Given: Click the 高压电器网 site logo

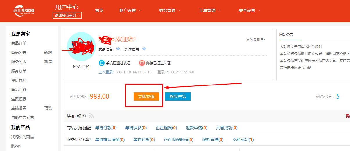Looking at the screenshot, I should coord(24,10).
